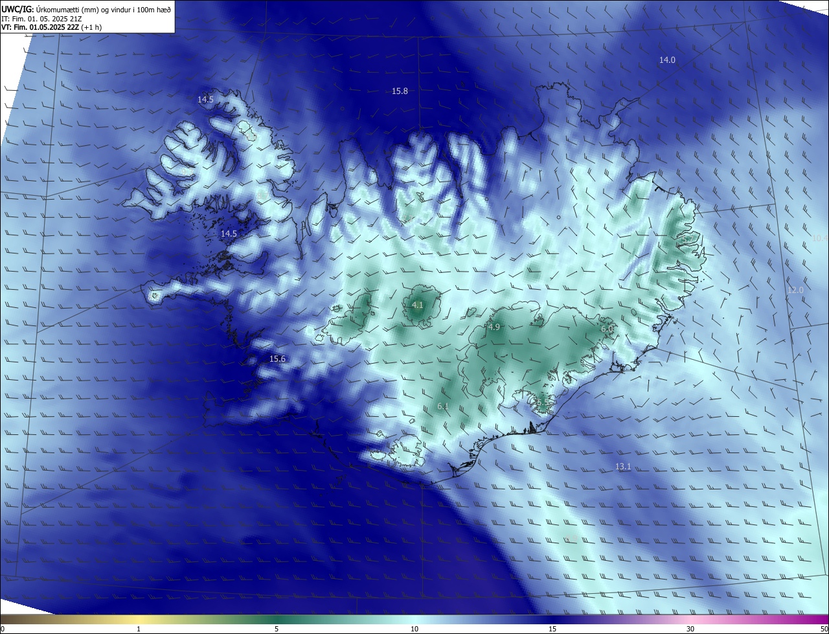Click the 6.1 value in the southern highlands
This screenshot has width=829, height=634.
pos(443,406)
